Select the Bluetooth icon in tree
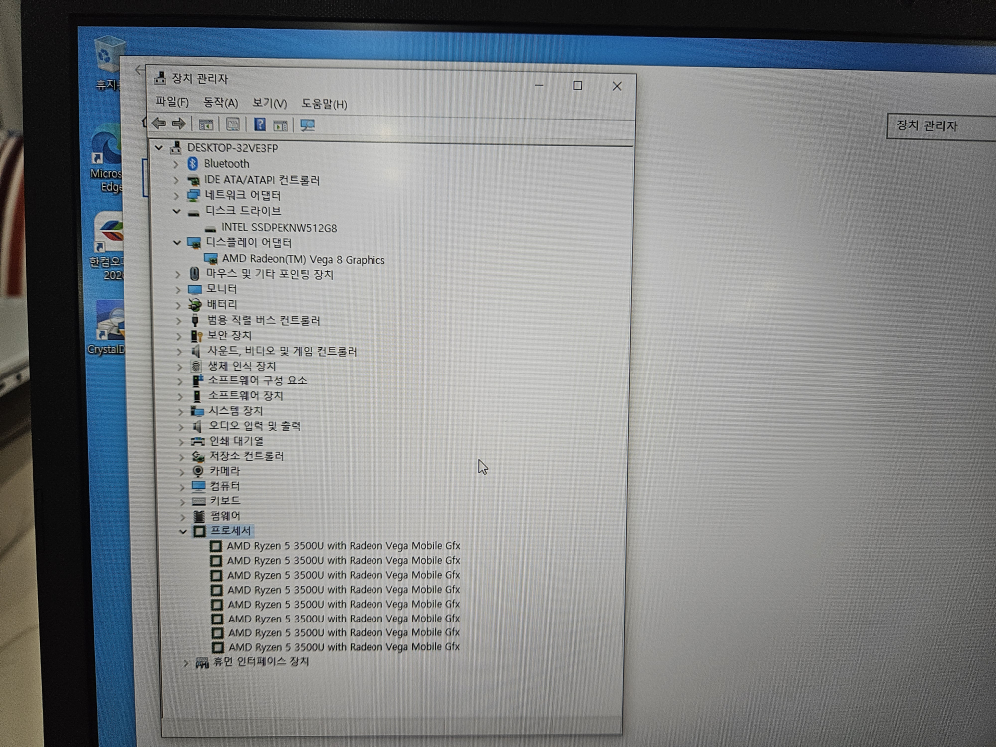The image size is (996, 747). click(193, 164)
